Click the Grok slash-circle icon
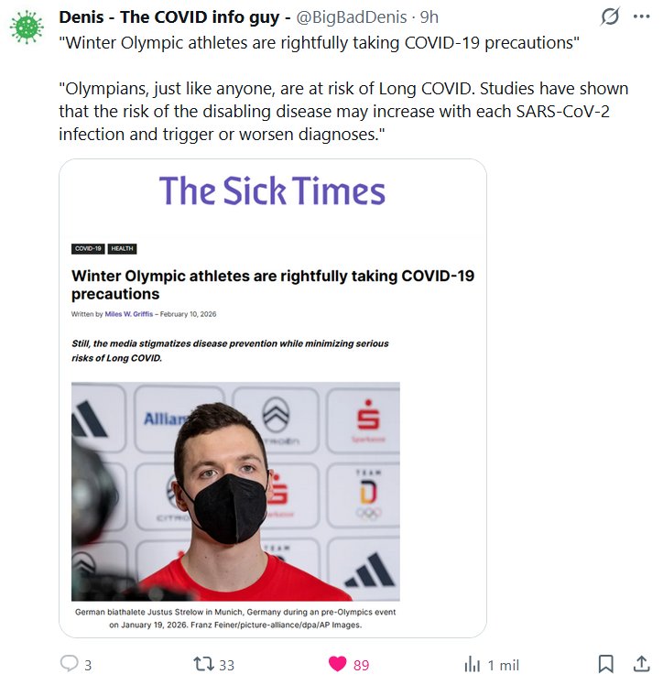 (x=610, y=16)
